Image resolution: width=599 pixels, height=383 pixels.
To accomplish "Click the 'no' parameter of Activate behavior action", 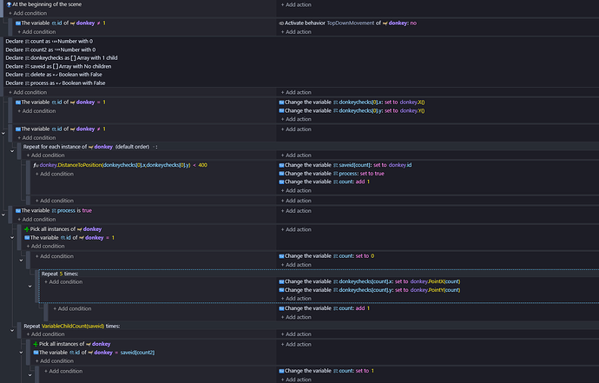I will tap(413, 23).
